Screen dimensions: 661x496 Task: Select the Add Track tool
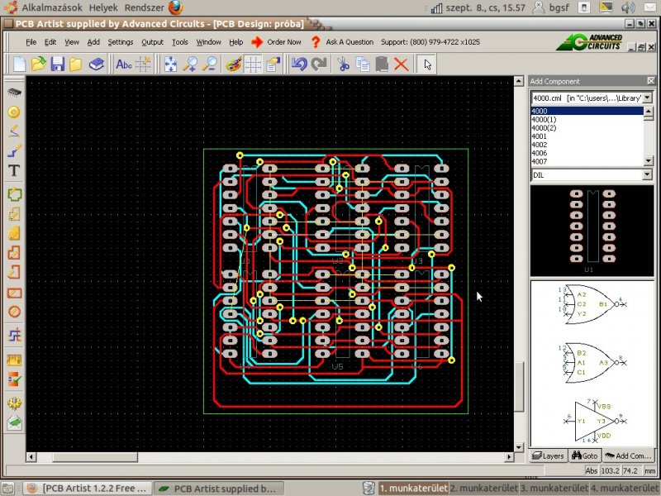click(x=14, y=150)
